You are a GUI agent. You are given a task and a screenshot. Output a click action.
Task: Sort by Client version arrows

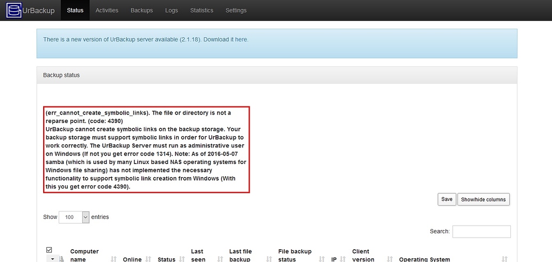pyautogui.click(x=390, y=259)
